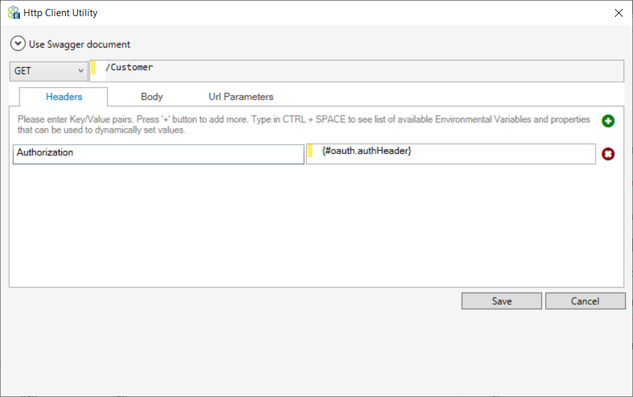Switch to the Body tab
The image size is (633, 397).
point(151,97)
